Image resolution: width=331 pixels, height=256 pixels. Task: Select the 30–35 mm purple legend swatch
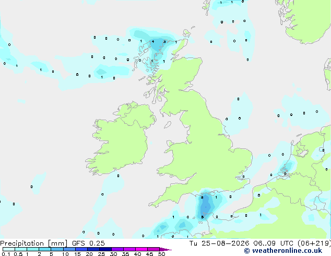(x=117, y=249)
